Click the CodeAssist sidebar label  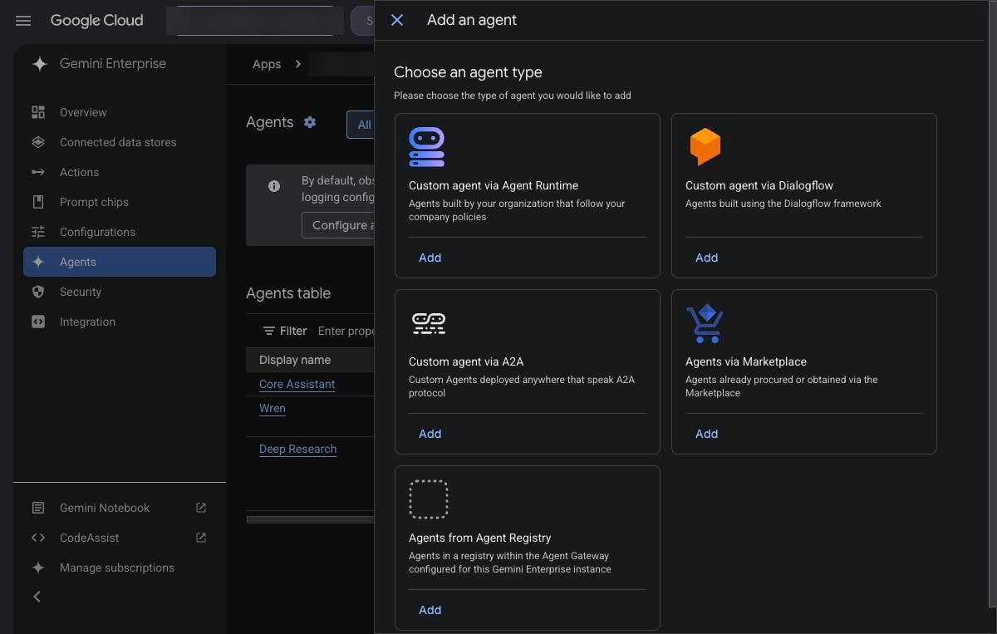point(90,538)
